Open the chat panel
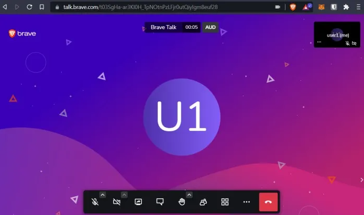This screenshot has height=215, width=364. 160,202
